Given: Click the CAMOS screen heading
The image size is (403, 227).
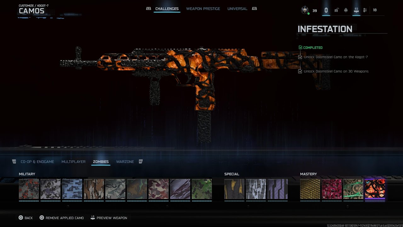Looking at the screenshot, I should 31,11.
